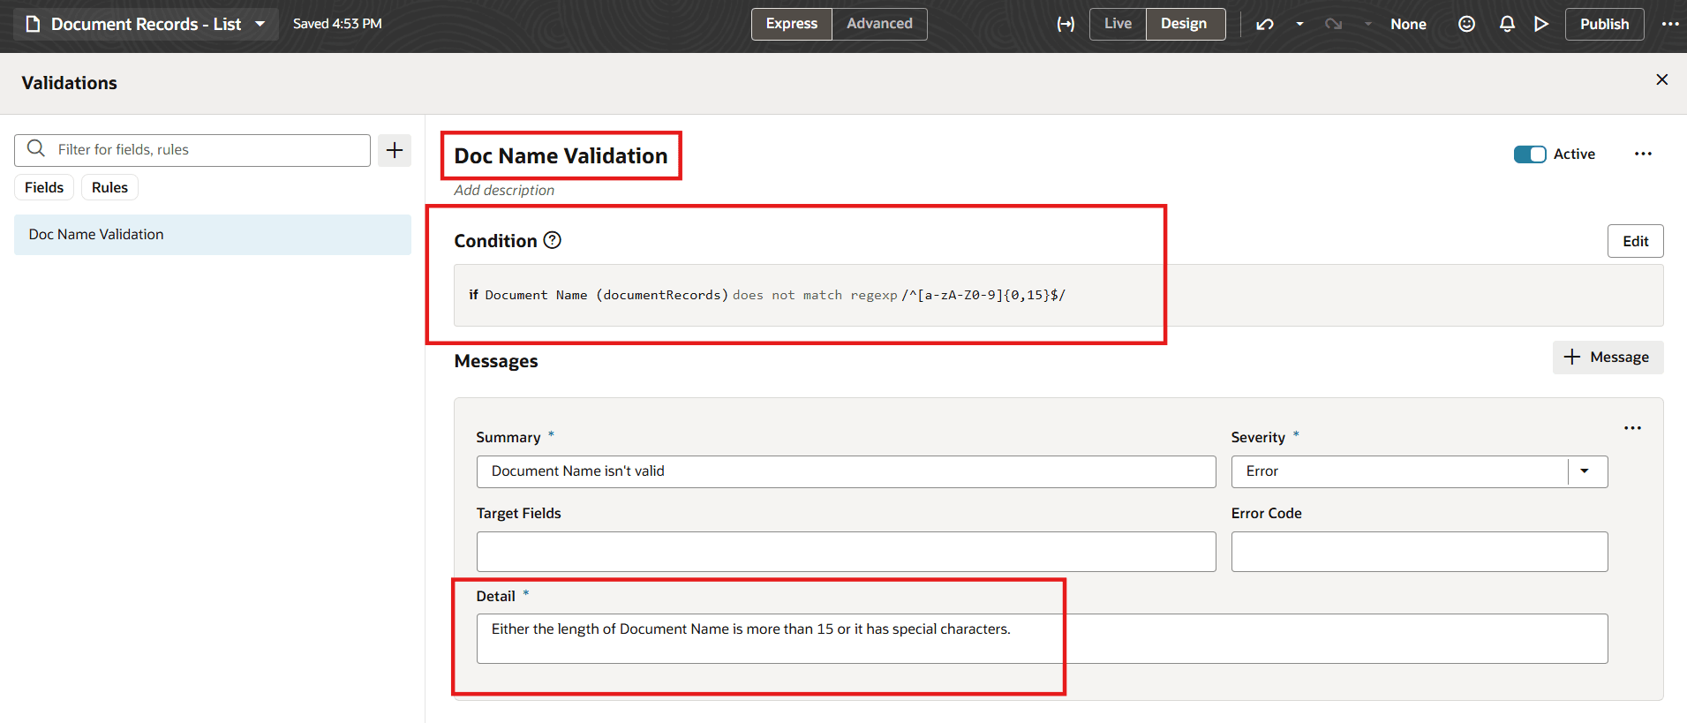Open the header more options menu
This screenshot has height=723, width=1687.
point(1669,24)
